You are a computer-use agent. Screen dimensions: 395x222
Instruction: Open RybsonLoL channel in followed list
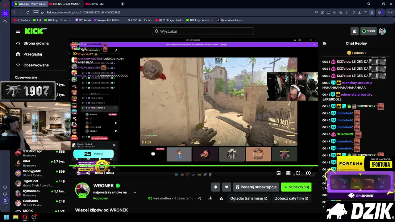[40, 193]
